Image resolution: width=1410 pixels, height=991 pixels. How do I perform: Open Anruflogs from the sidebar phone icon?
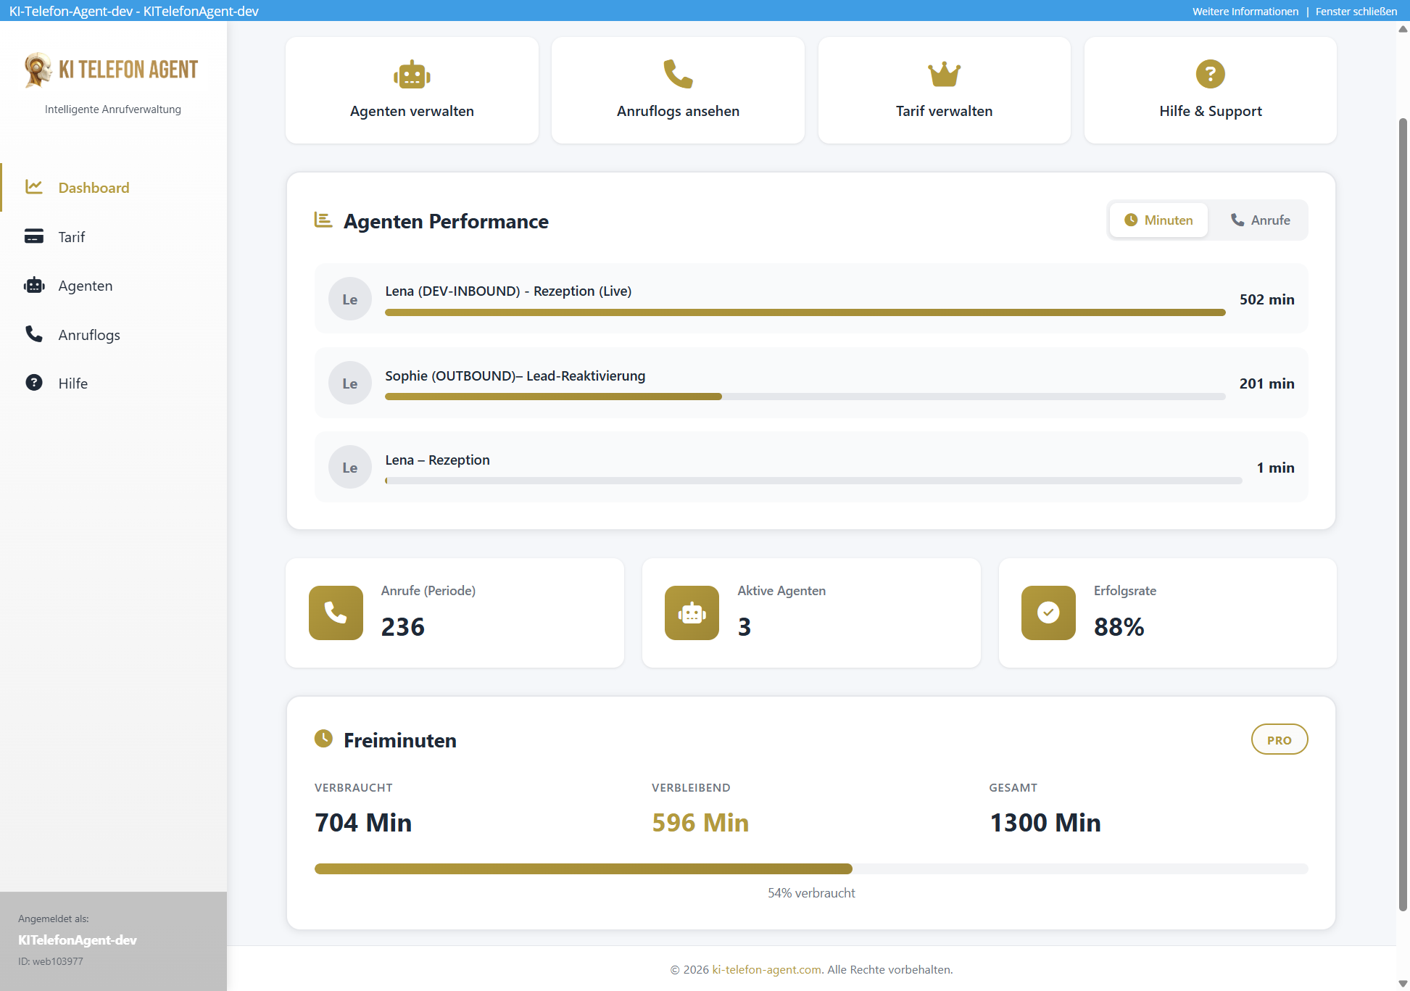click(x=34, y=334)
